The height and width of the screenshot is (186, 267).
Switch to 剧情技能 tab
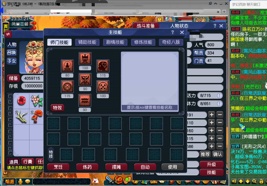point(115,42)
